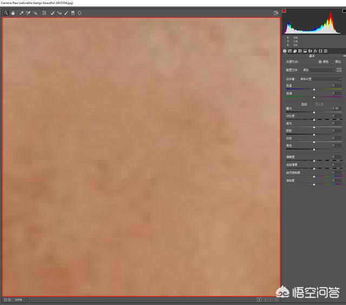
Task: Select the Red Eye Removal tool
Action: tap(59, 13)
